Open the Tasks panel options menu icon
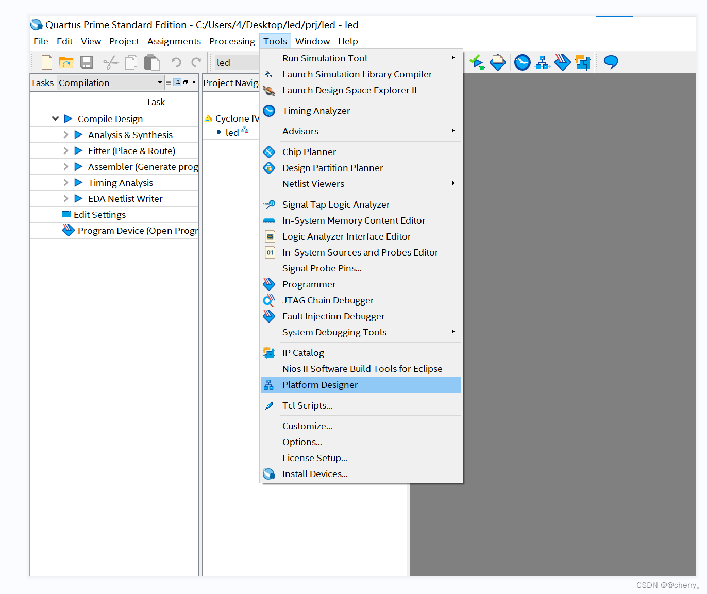 (169, 82)
